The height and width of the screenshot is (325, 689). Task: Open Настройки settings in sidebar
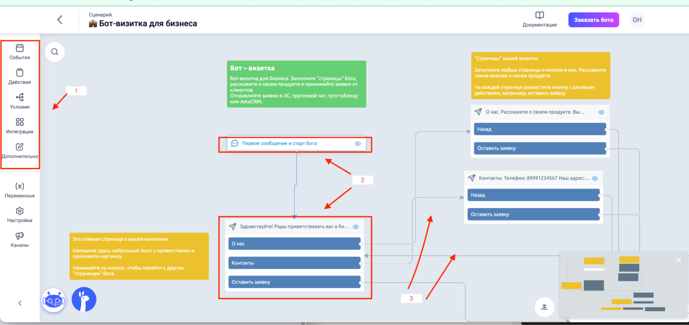click(20, 215)
